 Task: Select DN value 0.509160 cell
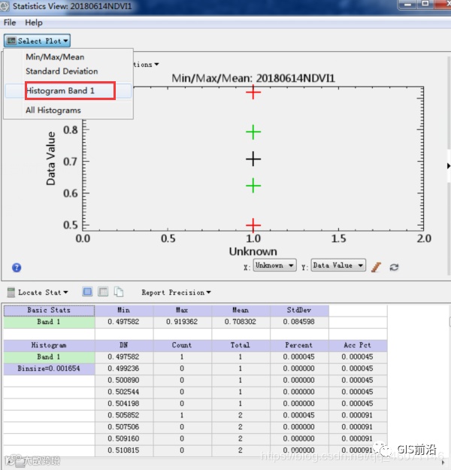124,439
